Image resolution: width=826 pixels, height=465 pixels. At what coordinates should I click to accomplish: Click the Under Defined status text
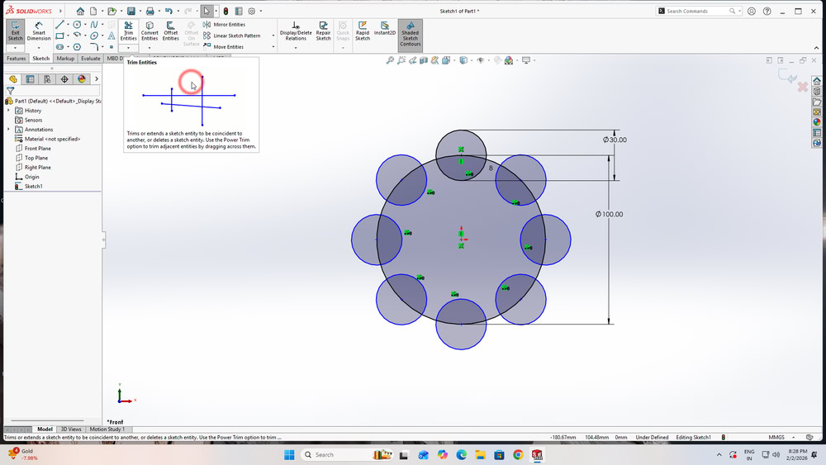[652, 437]
